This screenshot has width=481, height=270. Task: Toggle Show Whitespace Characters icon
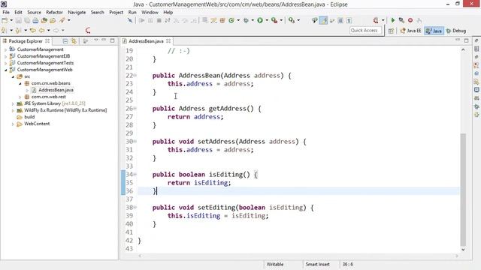[349, 20]
